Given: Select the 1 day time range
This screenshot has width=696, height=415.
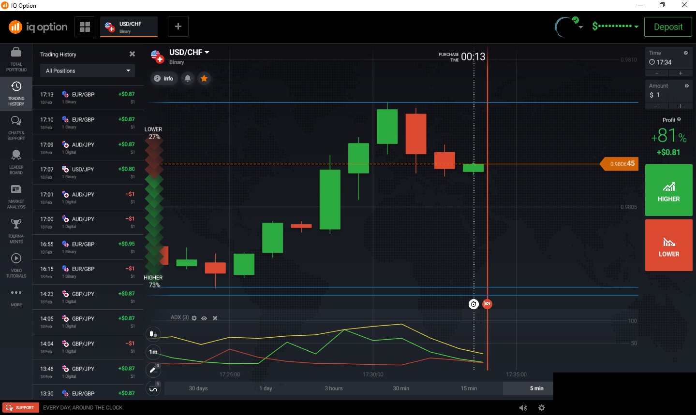Looking at the screenshot, I should pyautogui.click(x=266, y=388).
